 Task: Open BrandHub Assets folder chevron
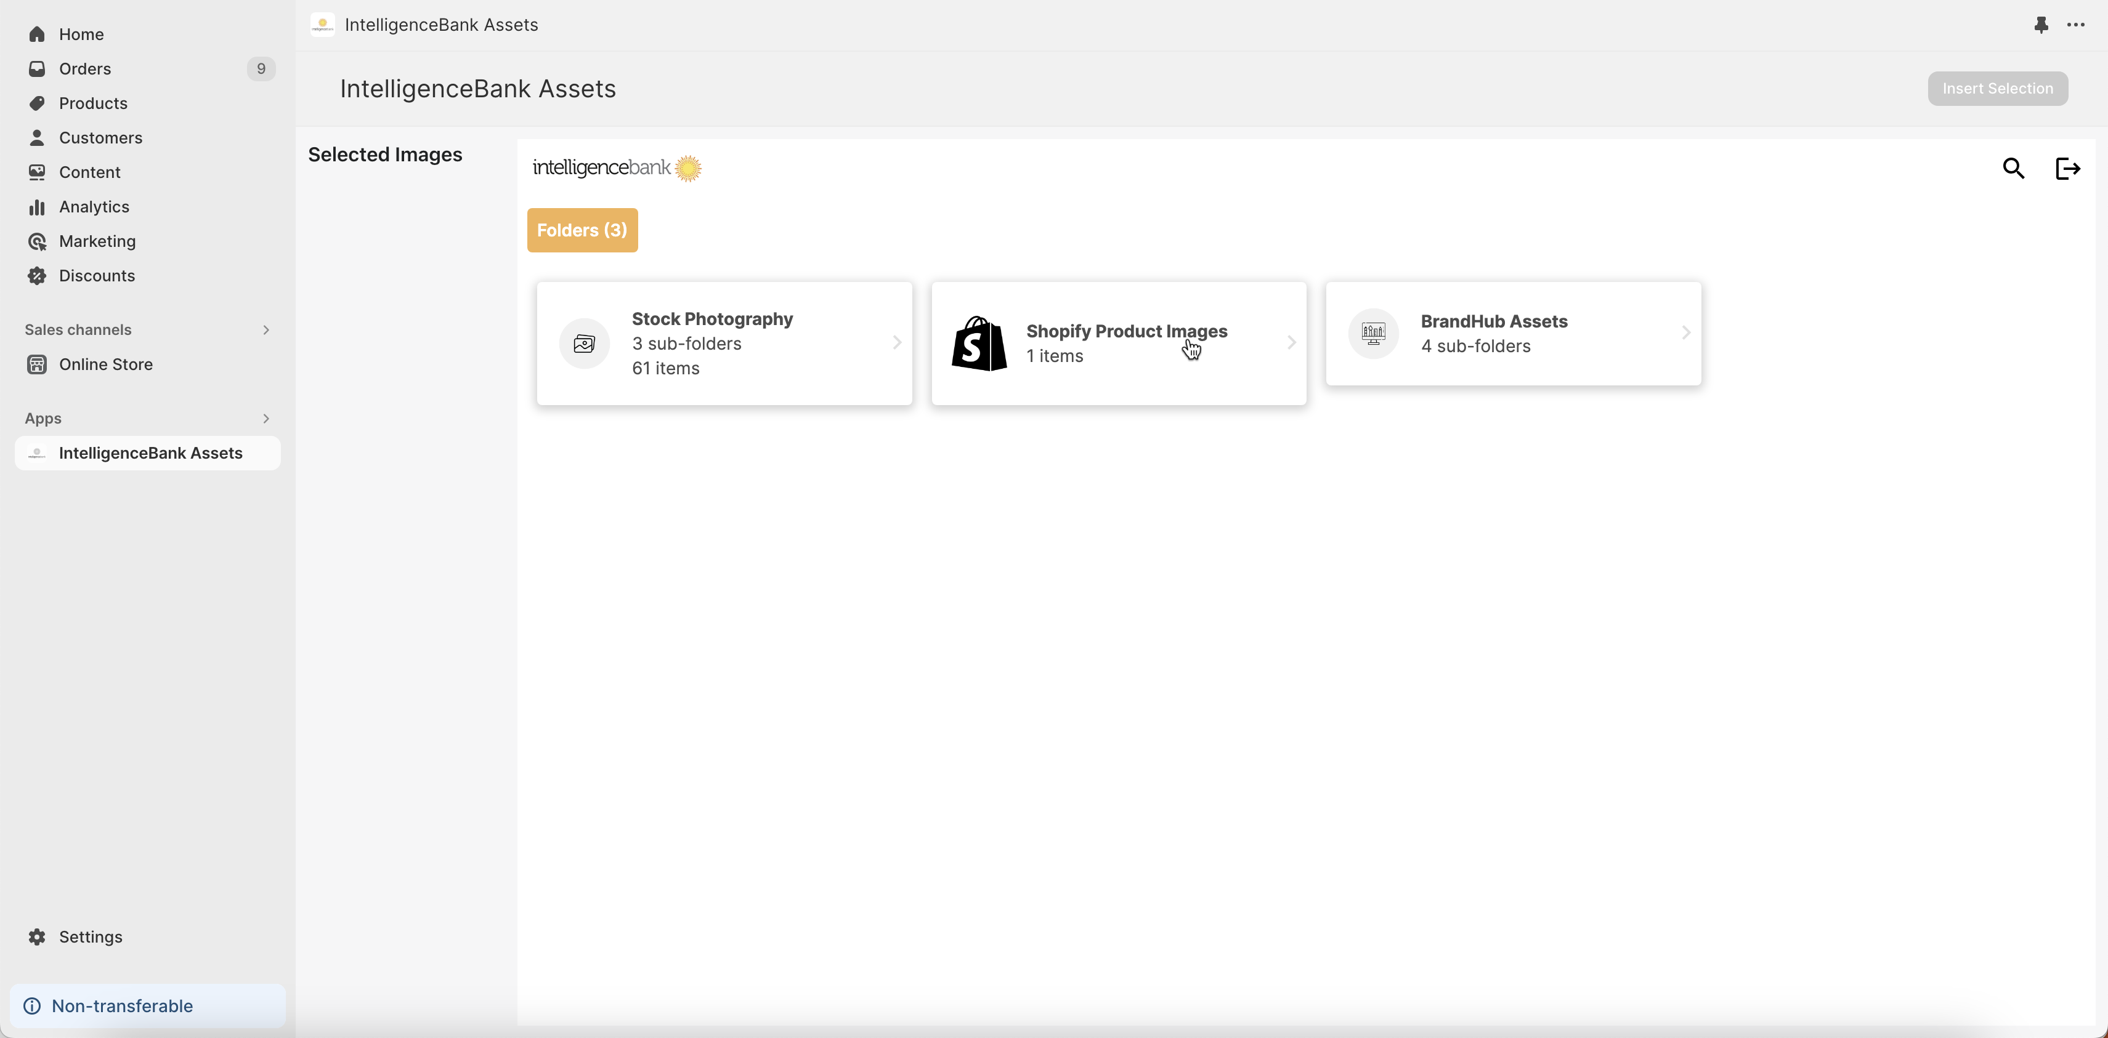coord(1686,333)
